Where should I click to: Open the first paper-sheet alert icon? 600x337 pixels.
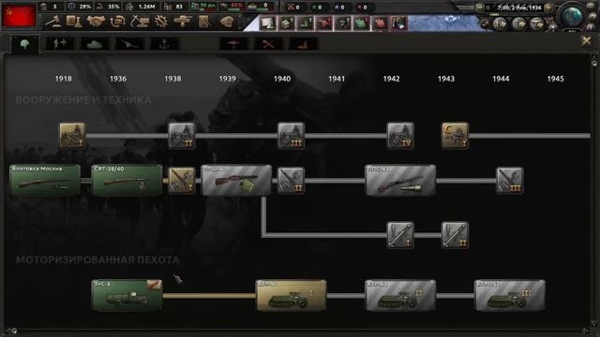tap(267, 22)
